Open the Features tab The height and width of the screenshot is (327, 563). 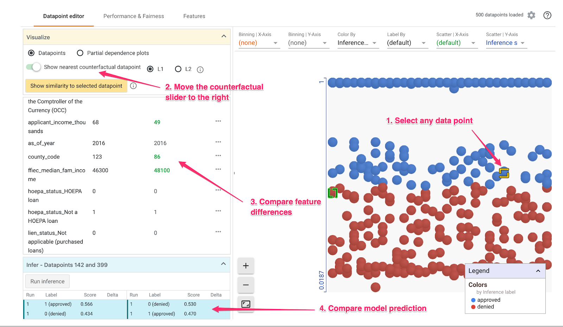194,16
